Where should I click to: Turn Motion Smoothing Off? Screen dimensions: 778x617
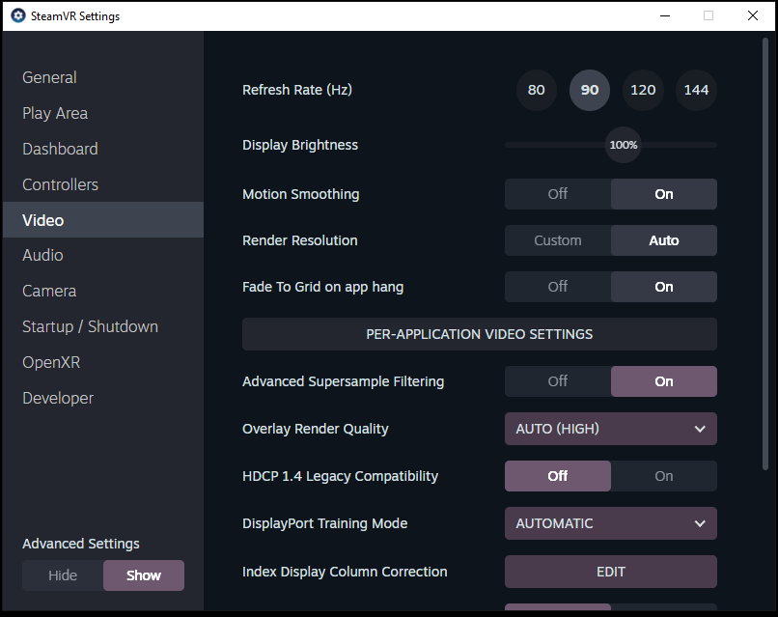558,194
